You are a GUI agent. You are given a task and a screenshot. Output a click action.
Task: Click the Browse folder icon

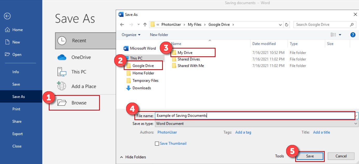(62, 103)
